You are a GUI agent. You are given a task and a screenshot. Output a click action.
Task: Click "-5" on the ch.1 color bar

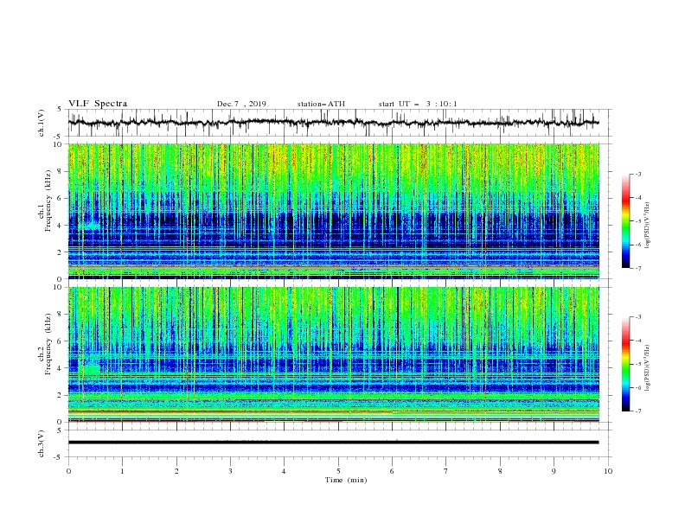(637, 221)
